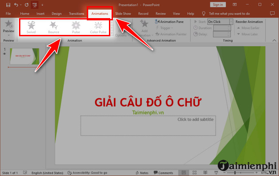Open Add Animation gallery
This screenshot has width=279, height=176.
144,28
